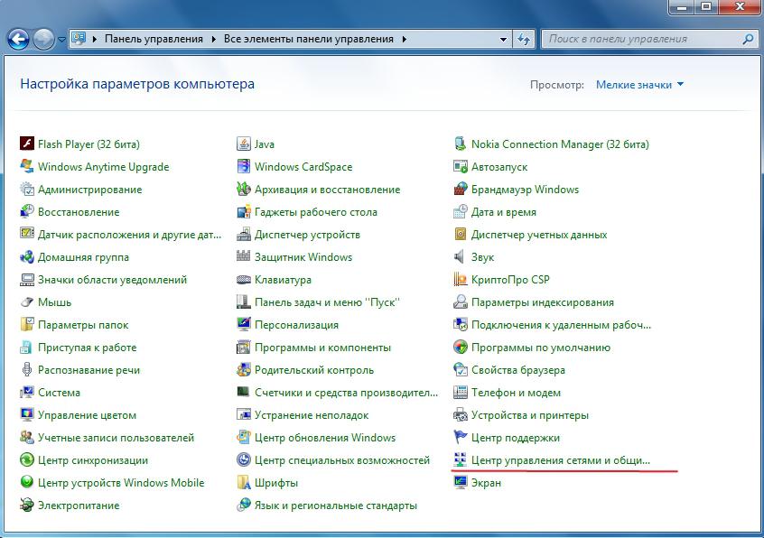Click the Мышь mouse icon

click(x=26, y=302)
